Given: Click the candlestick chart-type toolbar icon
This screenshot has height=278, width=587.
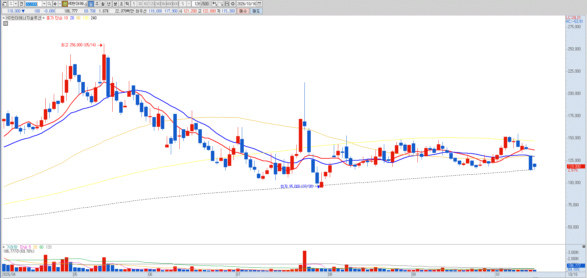Looking at the screenshot, I should coord(215,4).
